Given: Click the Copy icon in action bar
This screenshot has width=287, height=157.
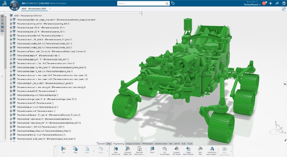Looking at the screenshot, I should 75,149.
